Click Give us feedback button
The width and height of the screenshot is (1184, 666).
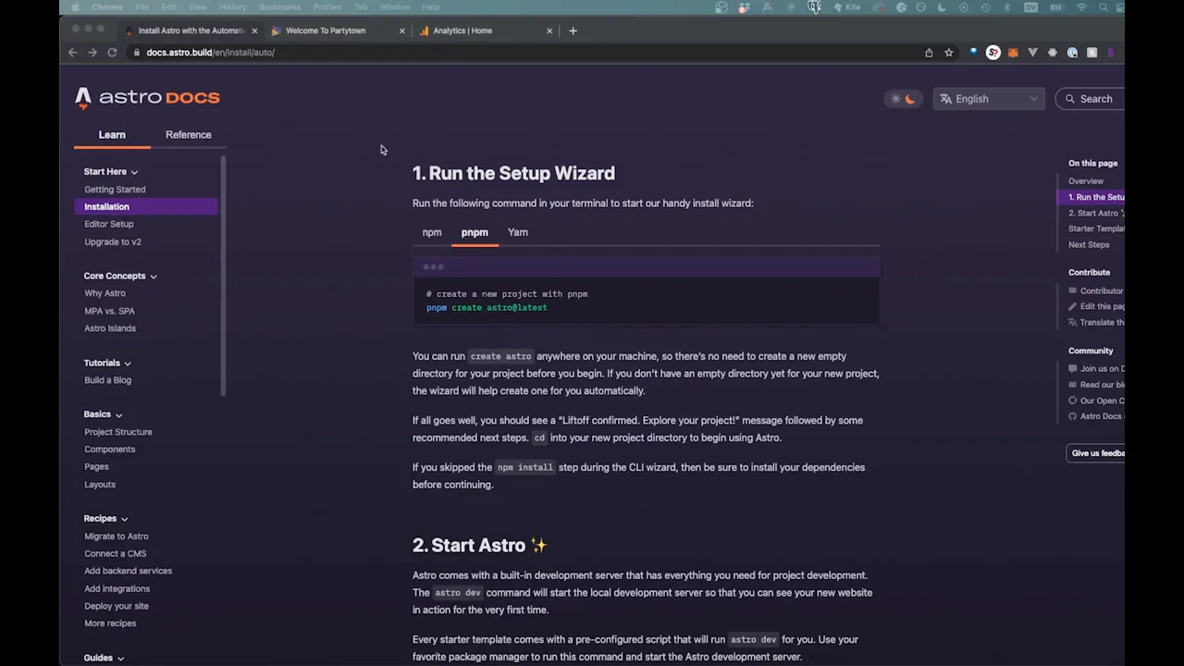pyautogui.click(x=1096, y=453)
